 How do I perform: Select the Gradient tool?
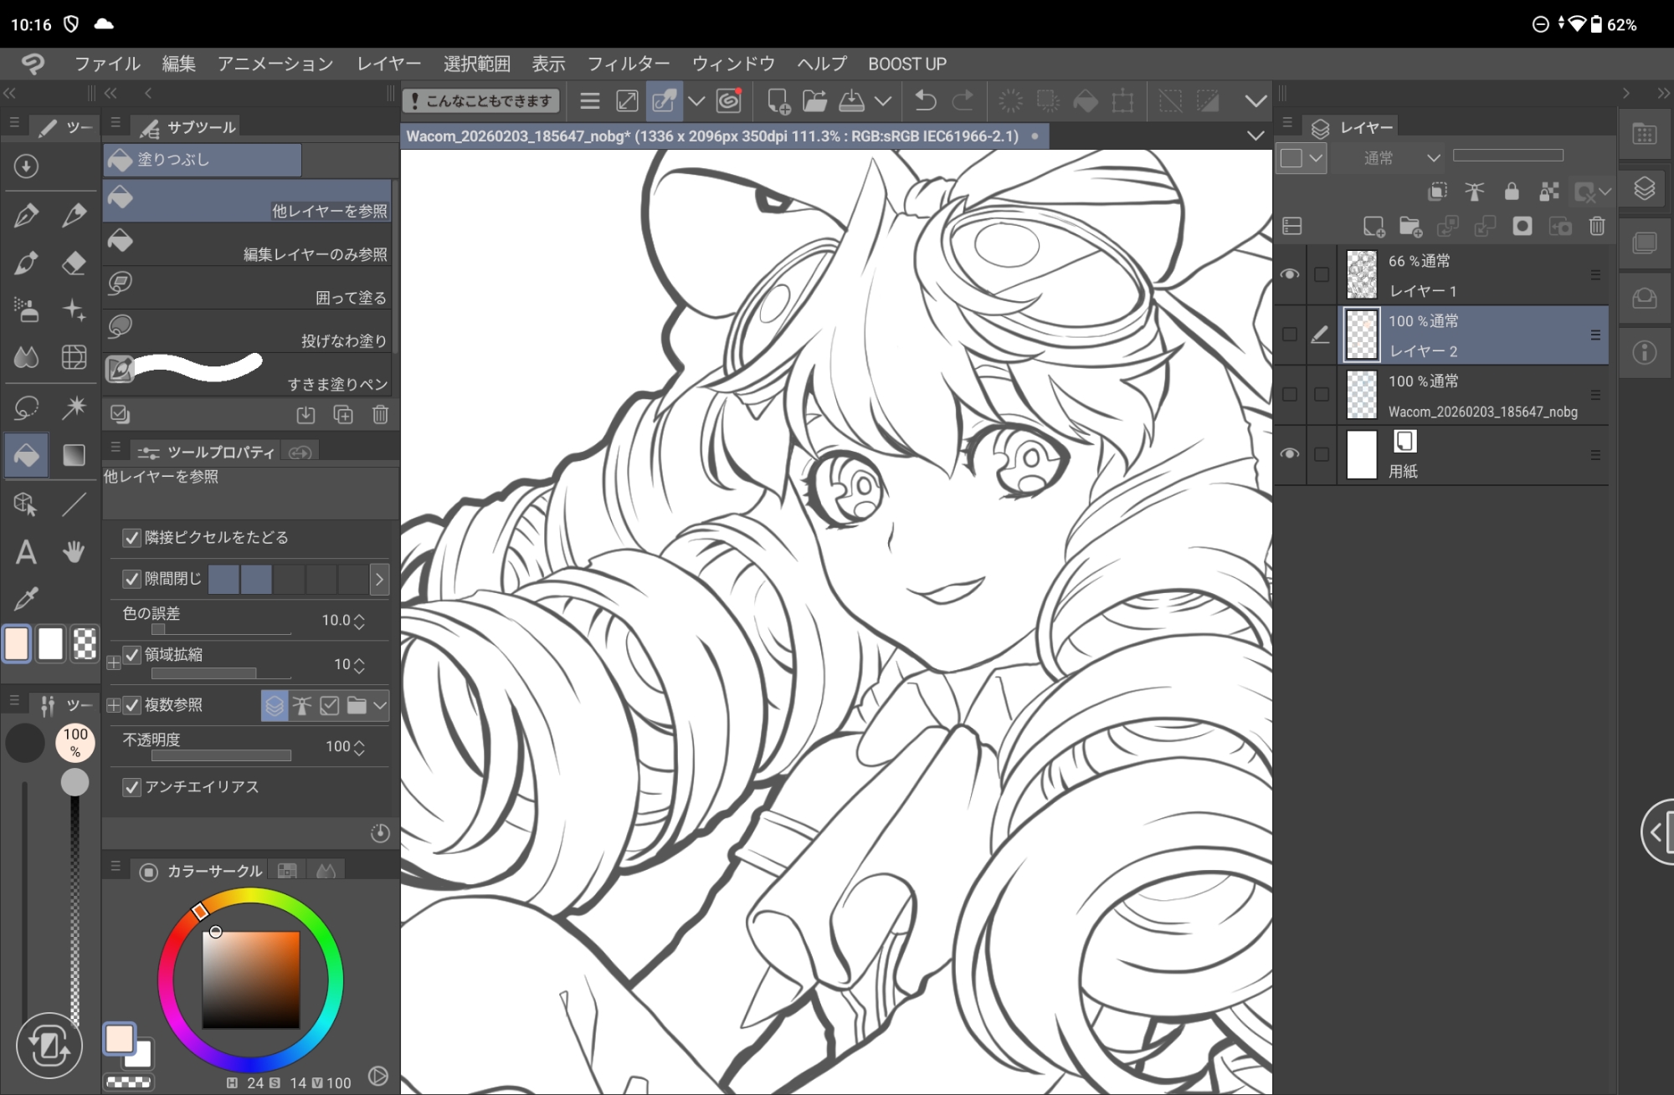click(74, 454)
